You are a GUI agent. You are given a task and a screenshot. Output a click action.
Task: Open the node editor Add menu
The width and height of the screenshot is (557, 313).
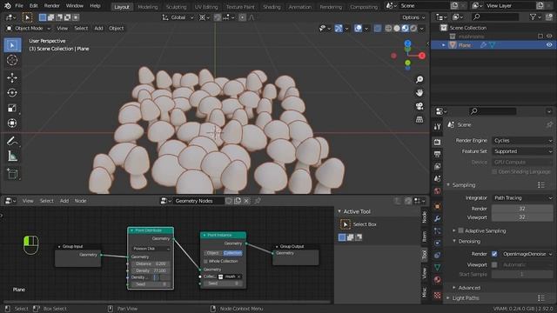point(64,201)
